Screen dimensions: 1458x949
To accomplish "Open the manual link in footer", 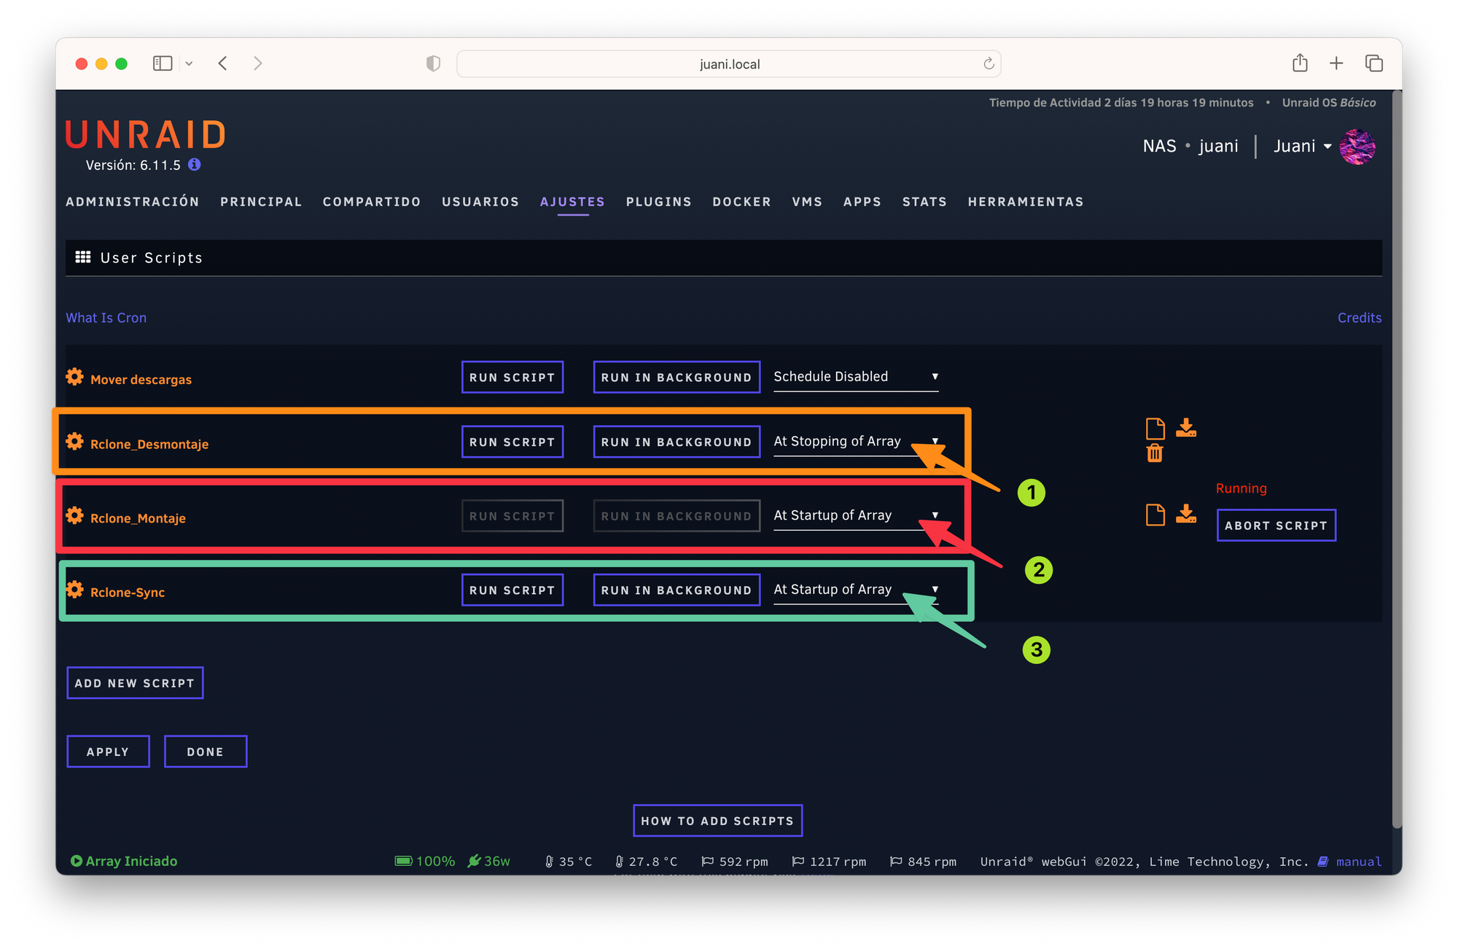I will 1359,862.
